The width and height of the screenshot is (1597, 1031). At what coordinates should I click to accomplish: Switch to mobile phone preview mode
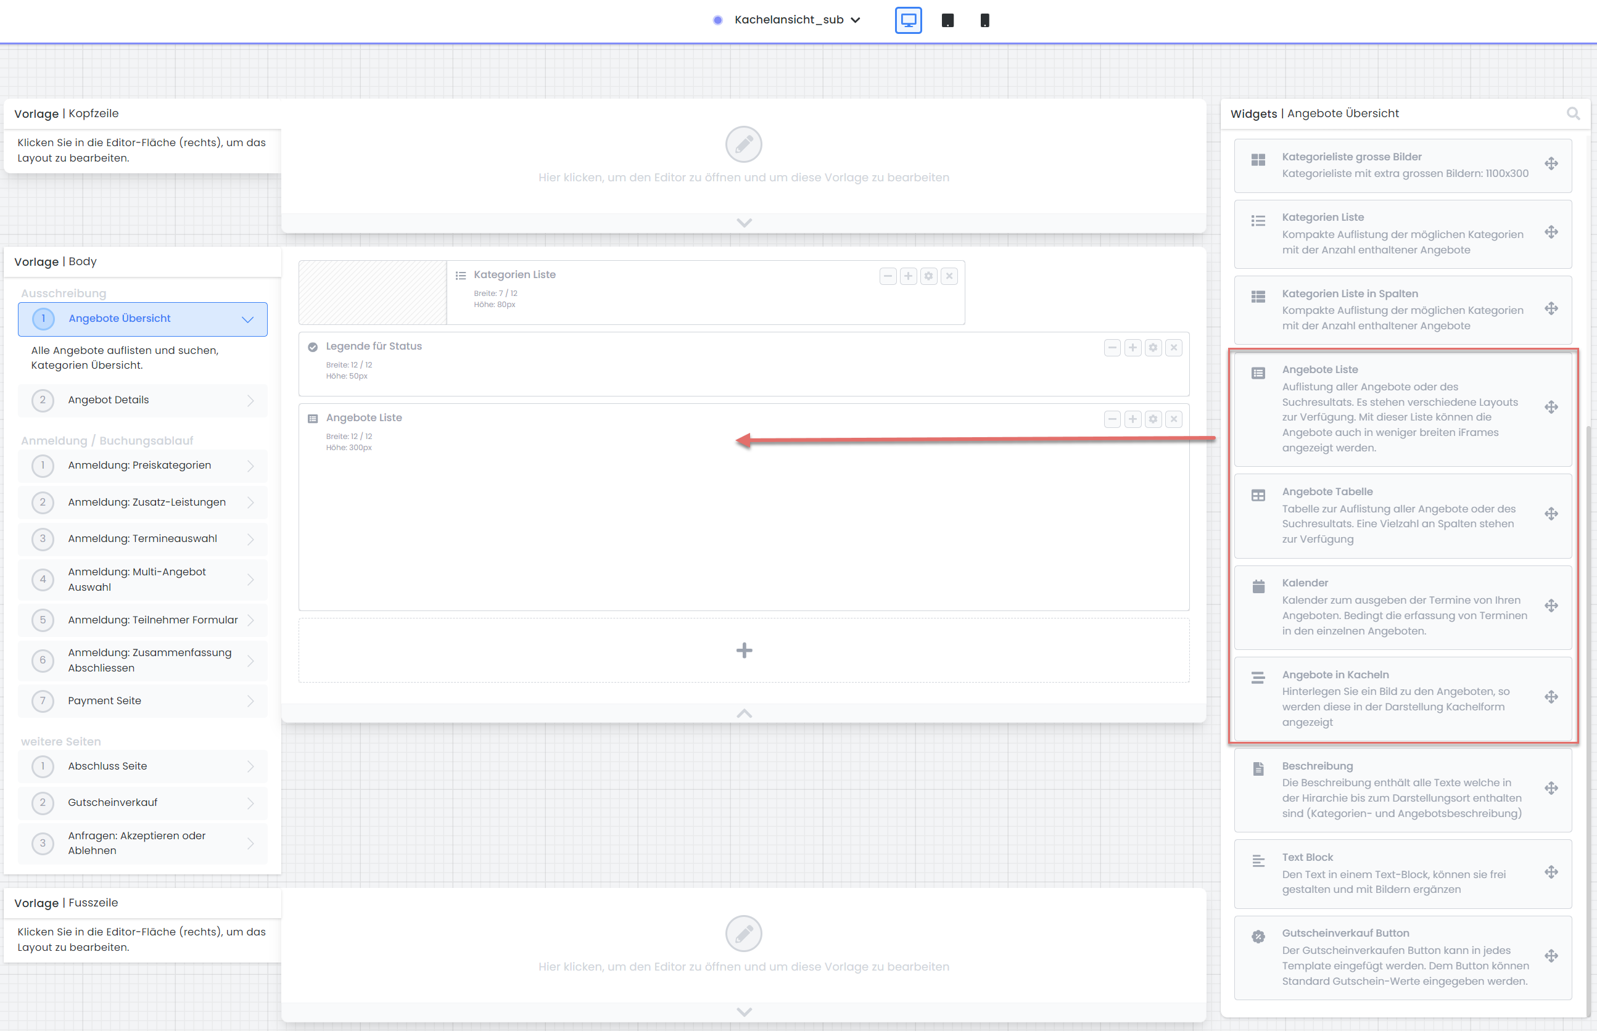click(984, 20)
